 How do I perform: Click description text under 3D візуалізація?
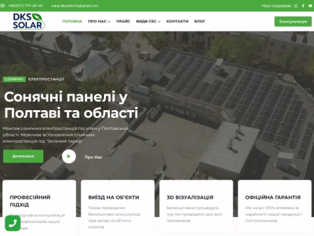click(194, 214)
